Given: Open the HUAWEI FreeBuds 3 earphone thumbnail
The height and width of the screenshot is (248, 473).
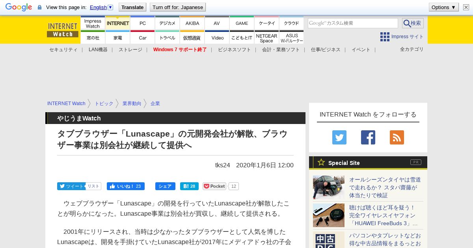Looking at the screenshot, I should click(x=329, y=215).
